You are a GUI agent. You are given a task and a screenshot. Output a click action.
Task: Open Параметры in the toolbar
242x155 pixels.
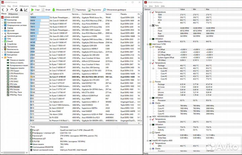tap(79, 10)
